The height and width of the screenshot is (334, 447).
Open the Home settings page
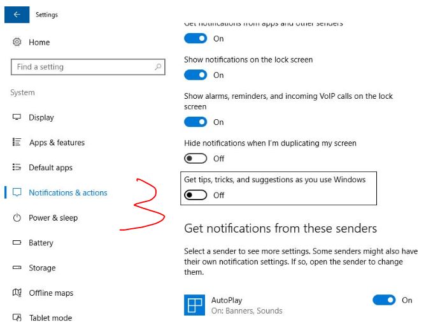(39, 42)
